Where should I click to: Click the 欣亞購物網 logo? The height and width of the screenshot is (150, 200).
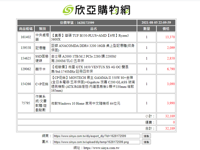tap(96, 10)
